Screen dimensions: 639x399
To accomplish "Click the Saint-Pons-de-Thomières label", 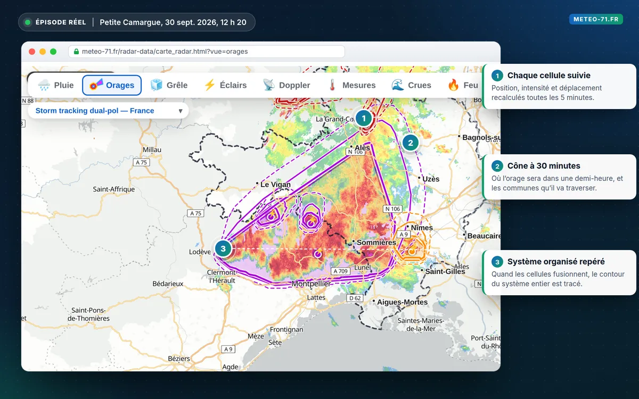I will tap(88, 314).
